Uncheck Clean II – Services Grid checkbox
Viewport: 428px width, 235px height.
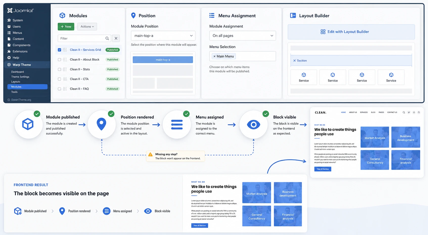click(x=59, y=50)
